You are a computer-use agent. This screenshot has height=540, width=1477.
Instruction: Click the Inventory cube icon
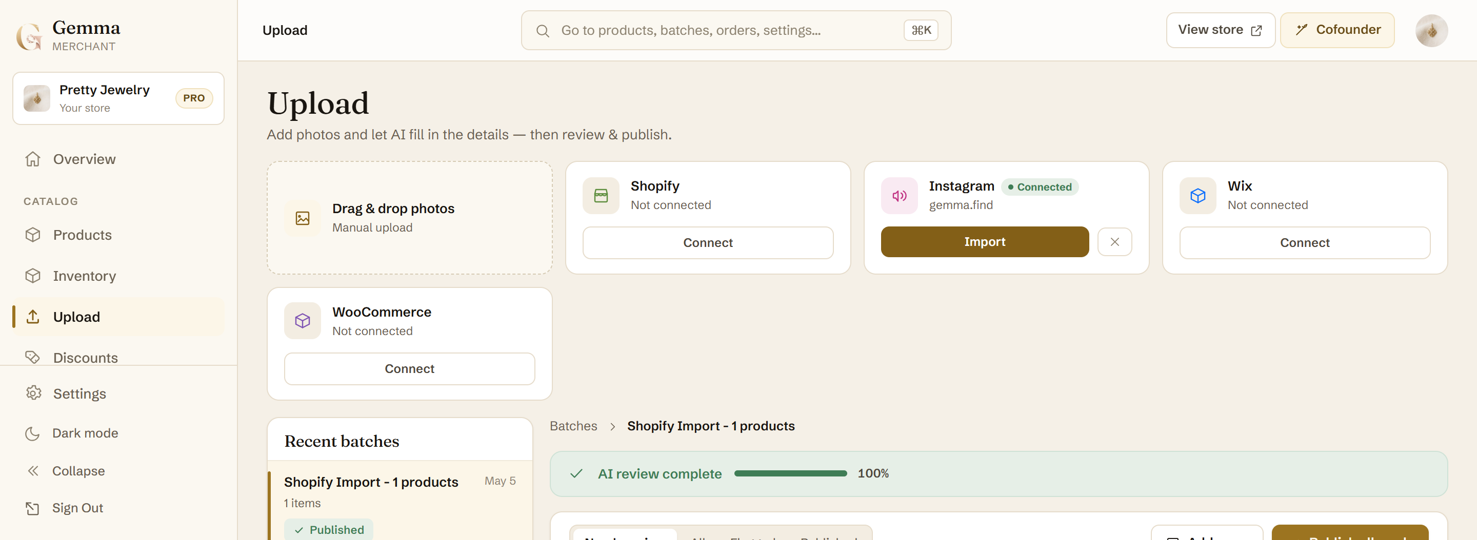pos(33,276)
